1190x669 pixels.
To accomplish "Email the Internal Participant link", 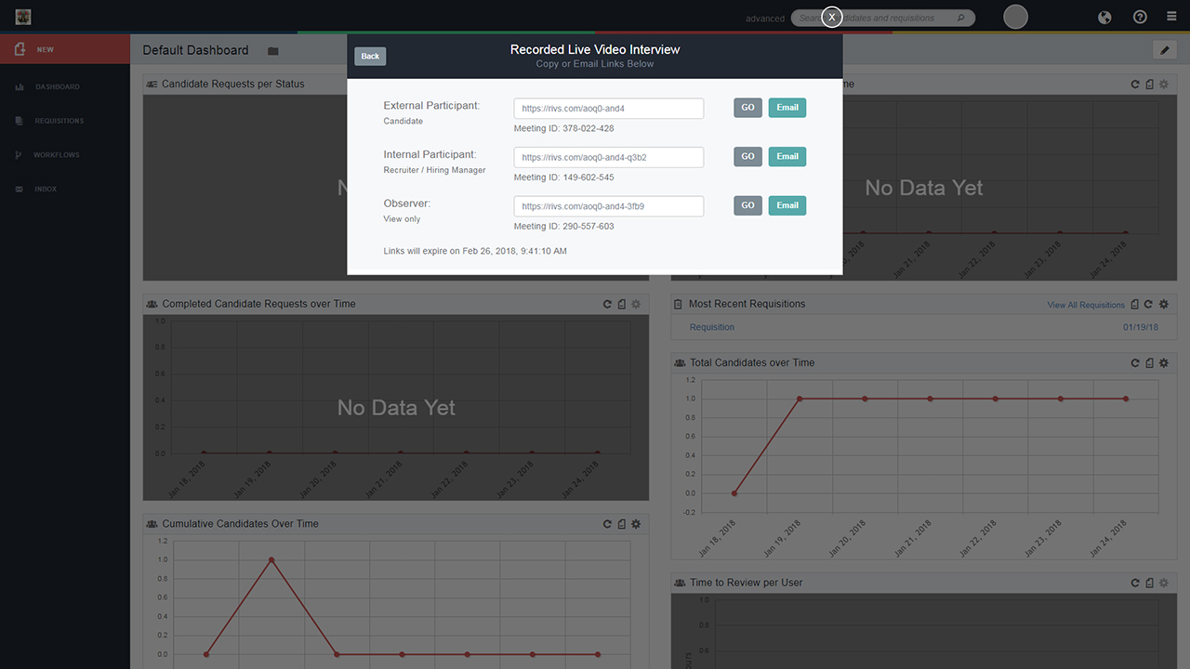I will (x=787, y=156).
